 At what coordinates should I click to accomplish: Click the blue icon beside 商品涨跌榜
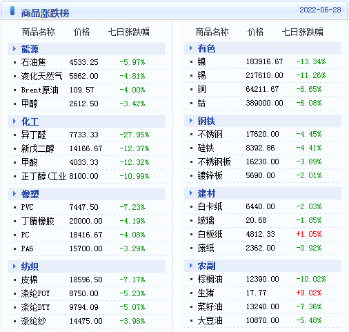click(x=12, y=11)
